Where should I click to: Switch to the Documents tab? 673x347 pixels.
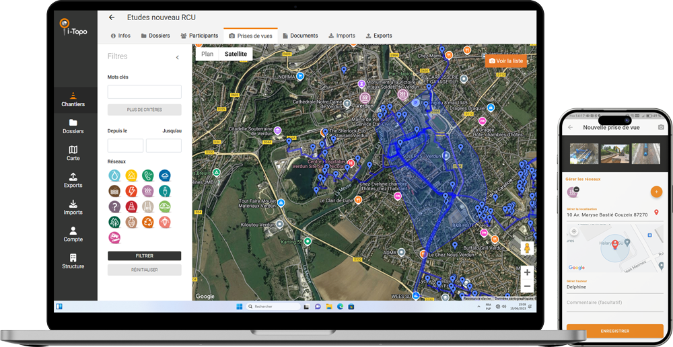pyautogui.click(x=300, y=36)
